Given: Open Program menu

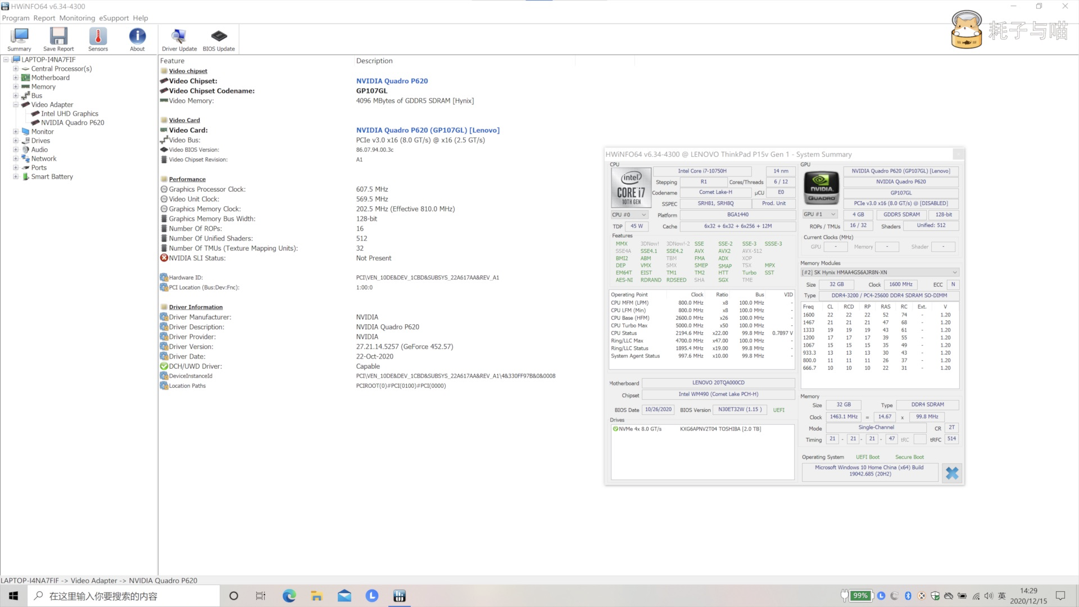Looking at the screenshot, I should pyautogui.click(x=16, y=18).
